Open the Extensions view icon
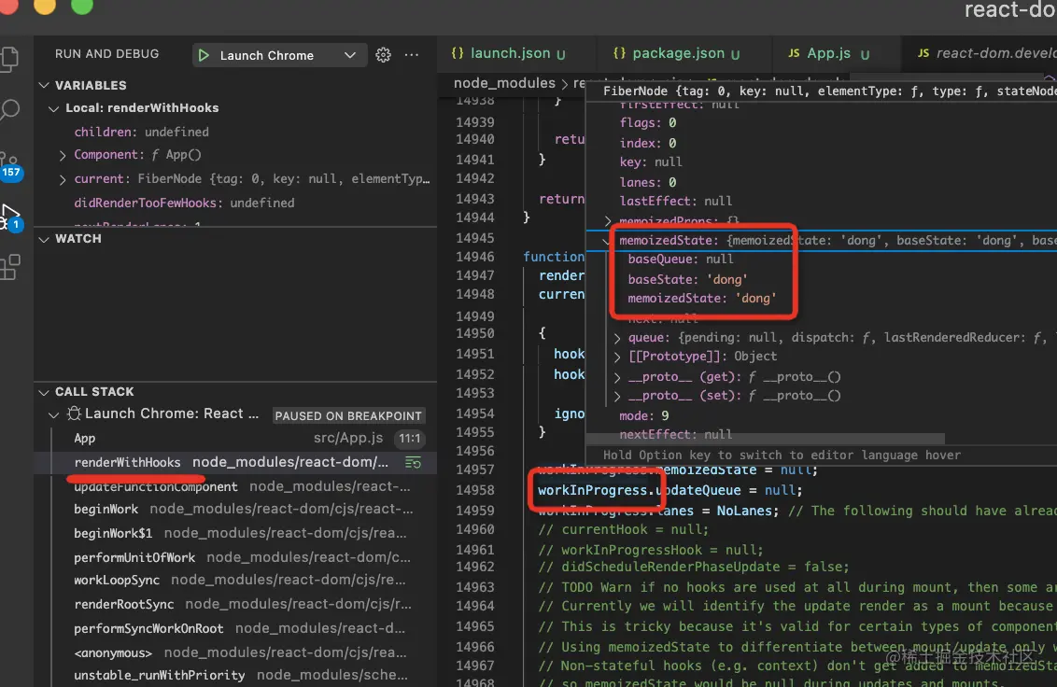 coord(10,269)
